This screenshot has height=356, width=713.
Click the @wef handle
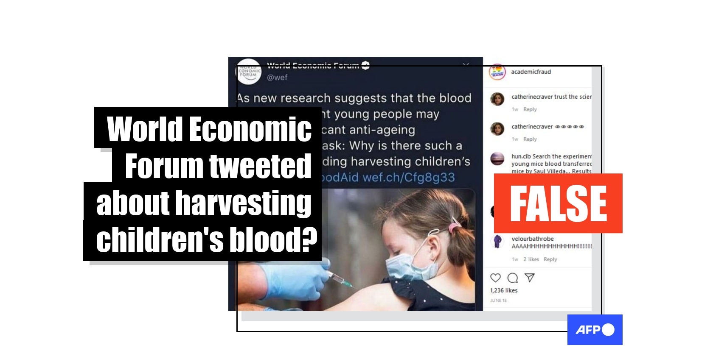tap(277, 78)
